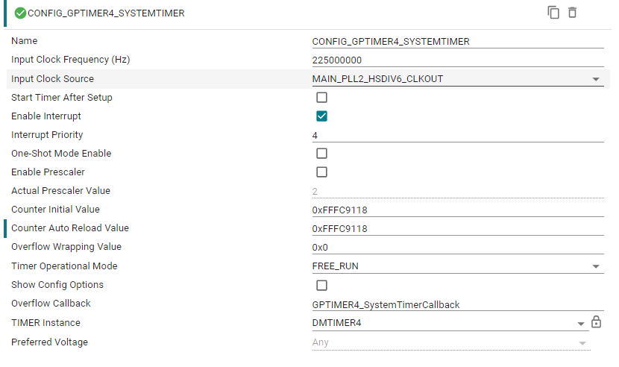
Task: Click the Actual Prescaler Value label
Action: click(61, 190)
